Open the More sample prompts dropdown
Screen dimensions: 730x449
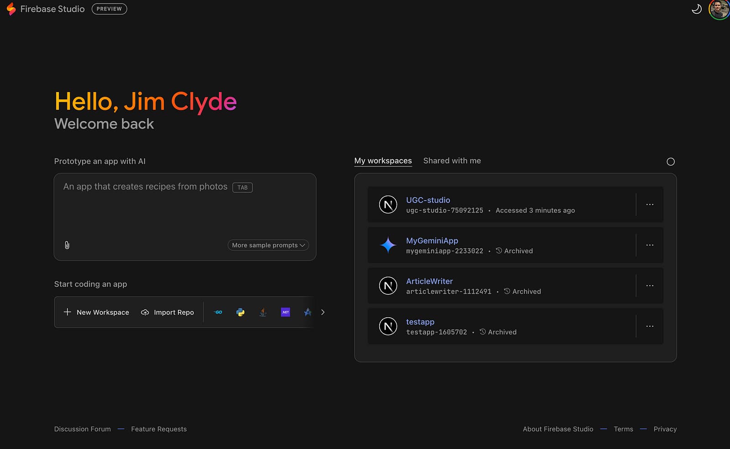(268, 245)
